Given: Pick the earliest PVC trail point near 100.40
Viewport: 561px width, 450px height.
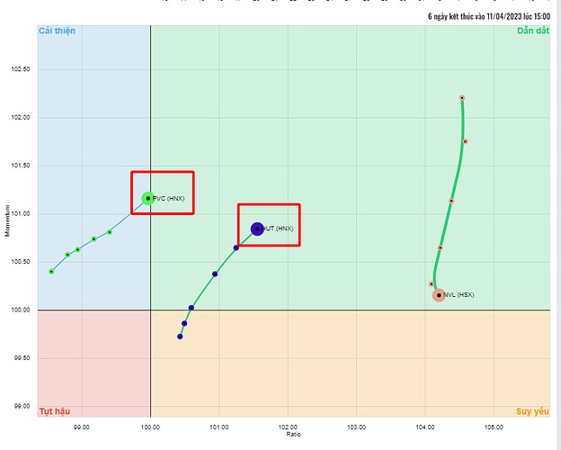Looking at the screenshot, I should 51,272.
